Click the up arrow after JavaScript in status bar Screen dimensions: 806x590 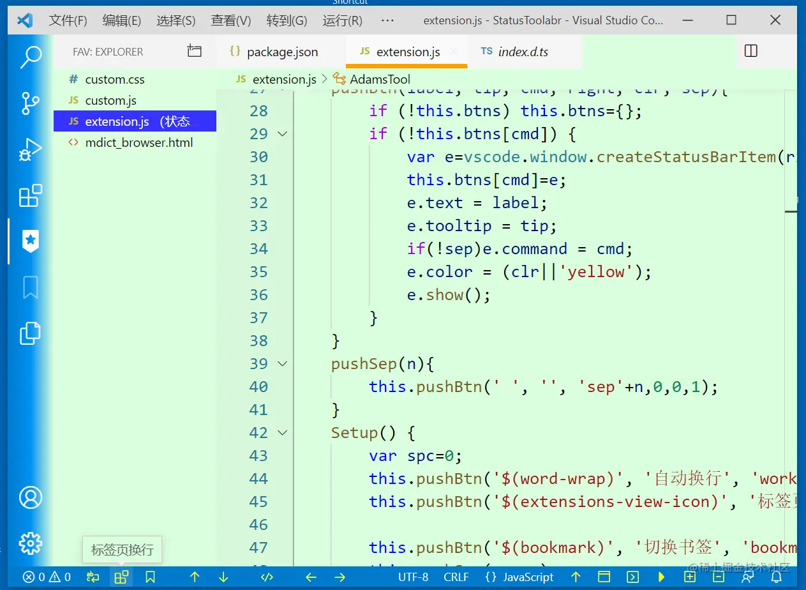(x=576, y=577)
